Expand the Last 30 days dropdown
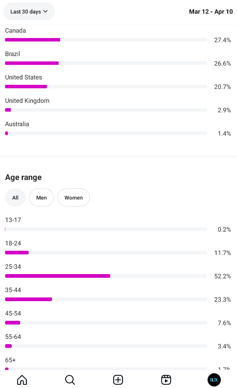237x388 pixels. click(x=29, y=11)
